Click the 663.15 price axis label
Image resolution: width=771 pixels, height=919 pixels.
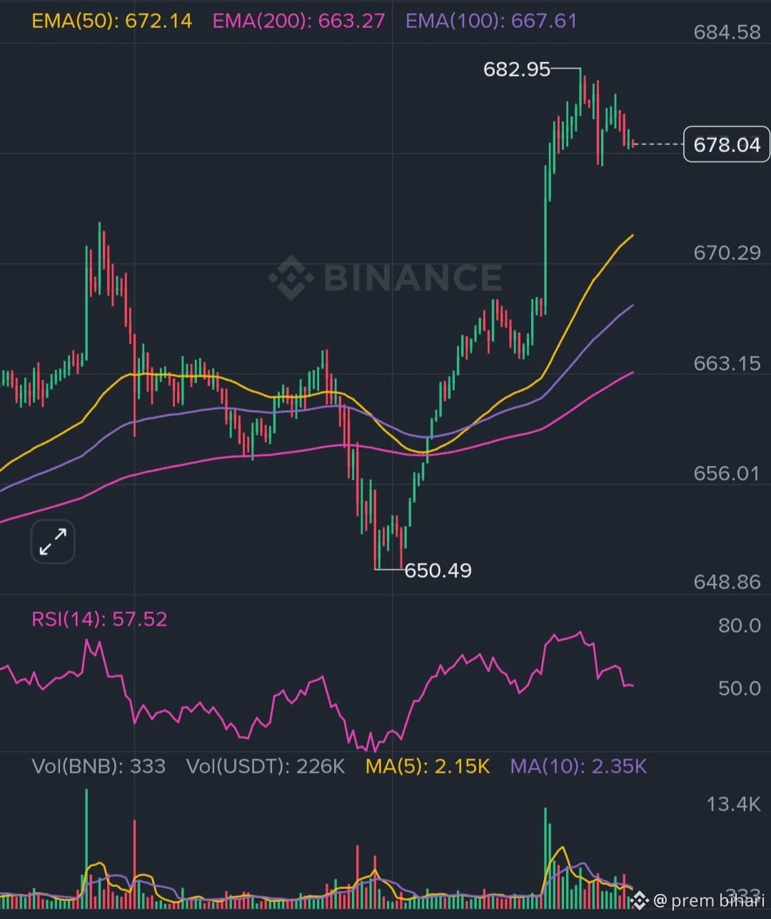727,363
